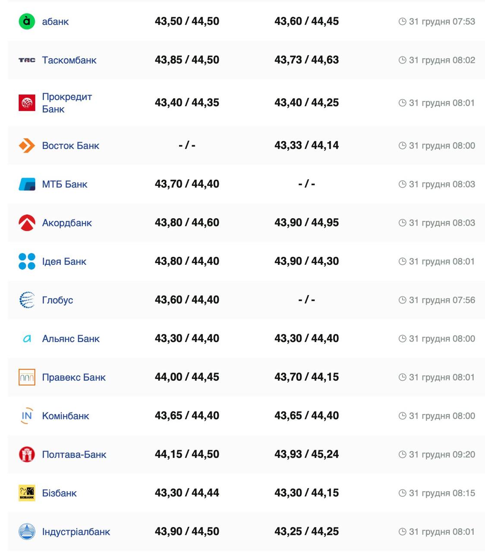Open the Акордбанк bank link
Image resolution: width=485 pixels, height=552 pixels.
coord(67,223)
